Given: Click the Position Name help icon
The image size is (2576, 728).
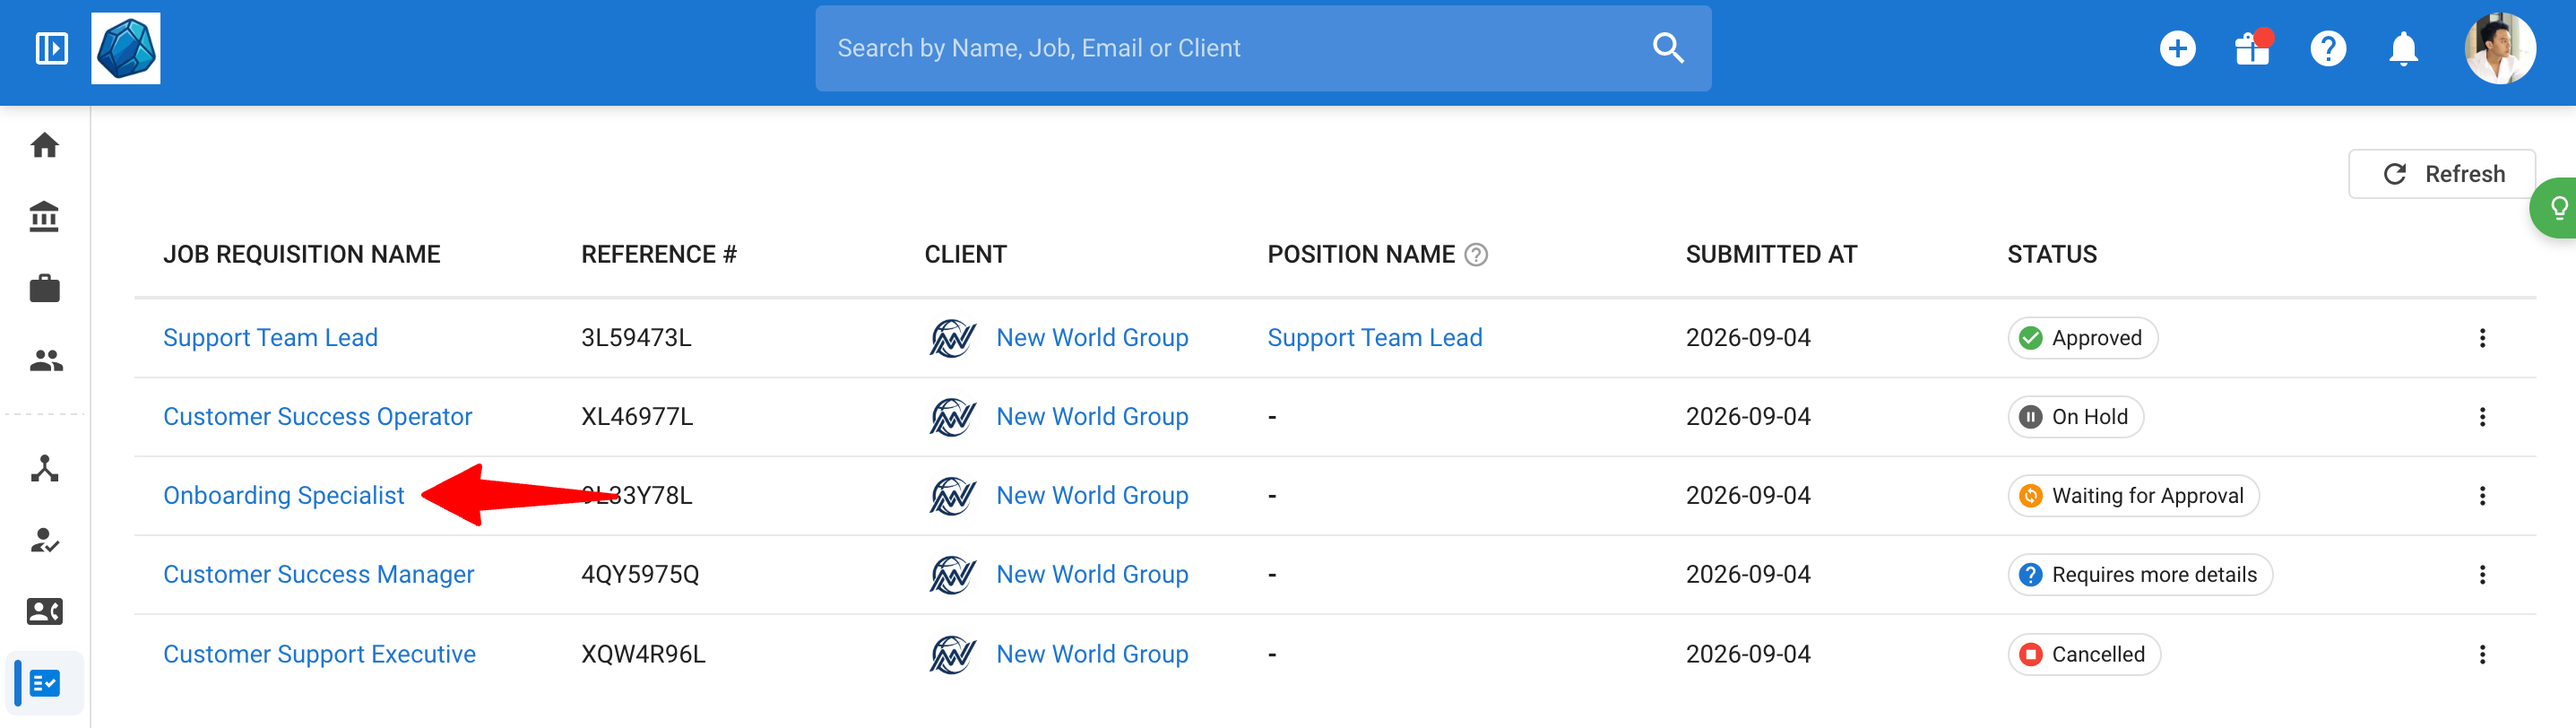Looking at the screenshot, I should 1476,255.
